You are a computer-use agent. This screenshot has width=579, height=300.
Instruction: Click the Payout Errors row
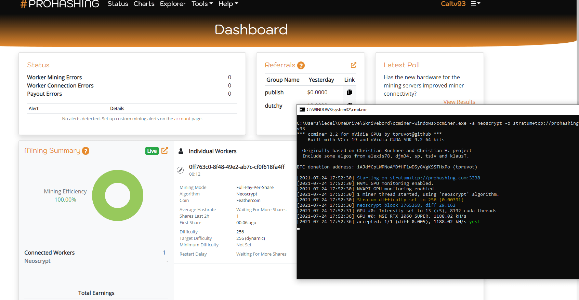(x=129, y=94)
